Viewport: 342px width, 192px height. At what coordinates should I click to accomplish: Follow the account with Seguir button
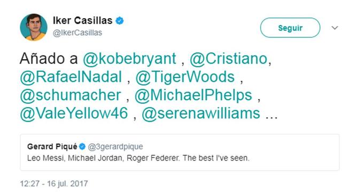coord(290,28)
